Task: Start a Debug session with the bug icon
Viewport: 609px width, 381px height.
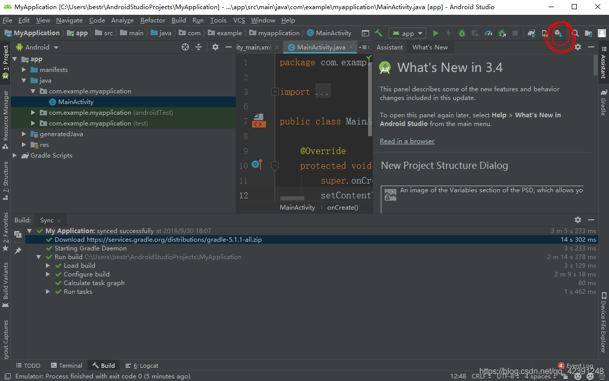Action: point(462,33)
